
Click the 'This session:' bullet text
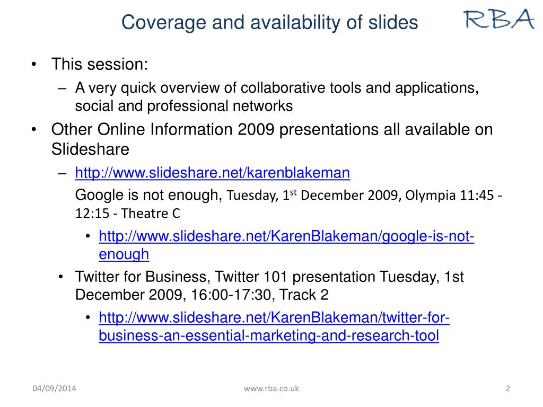(100, 64)
